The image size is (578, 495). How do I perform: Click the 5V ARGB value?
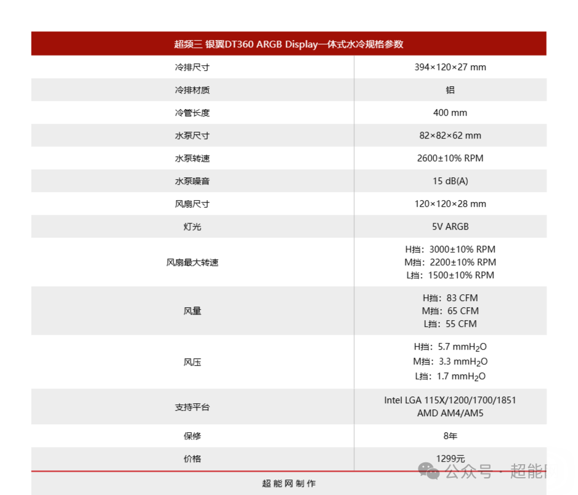(450, 227)
